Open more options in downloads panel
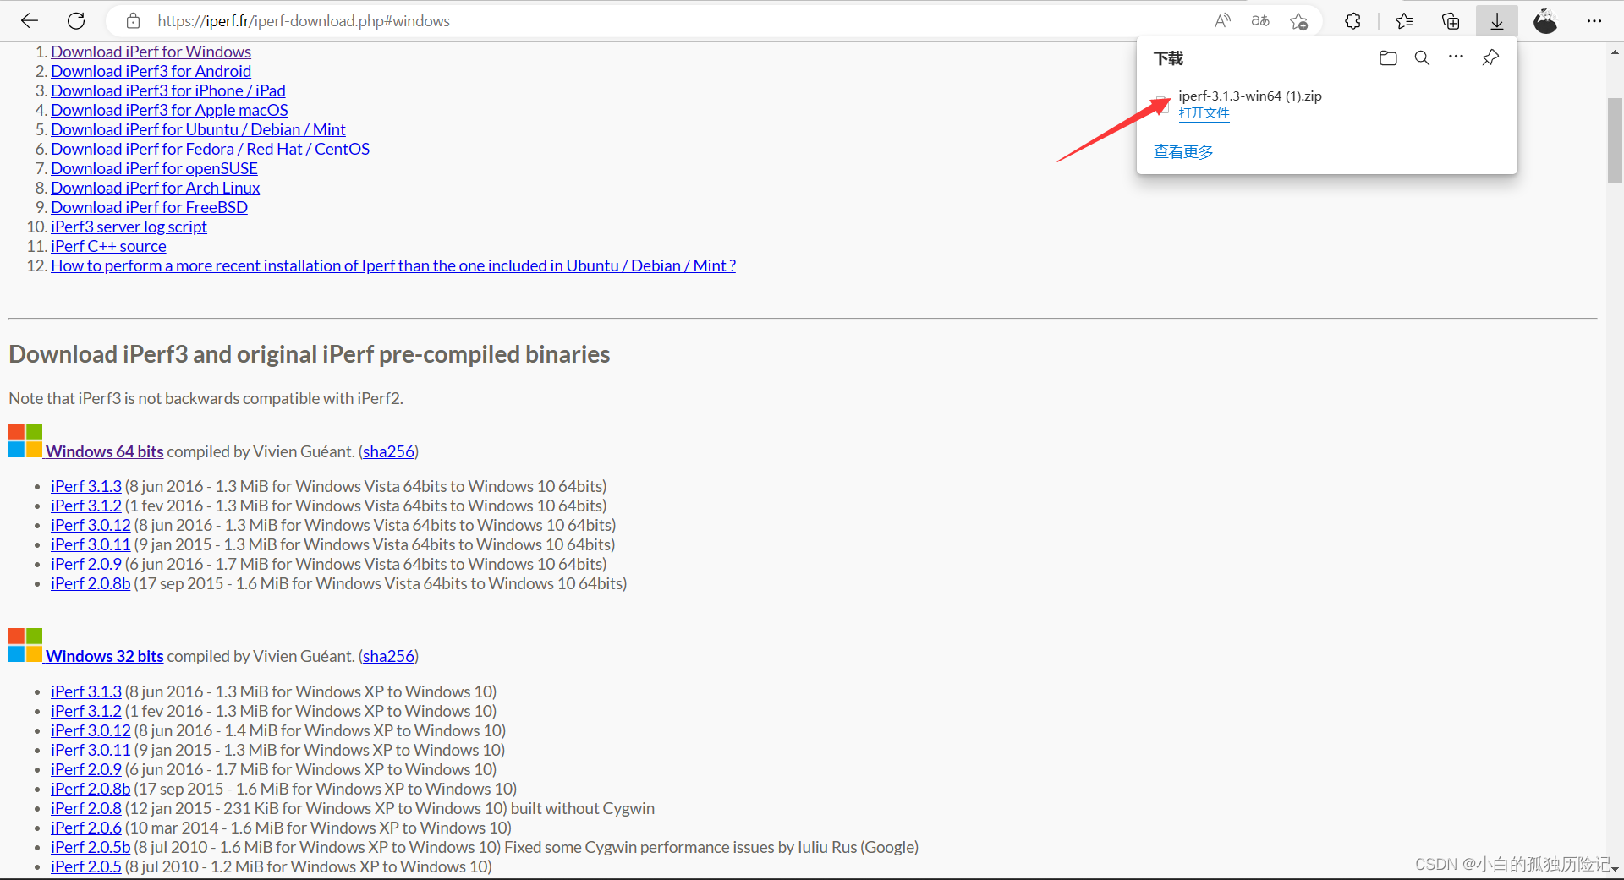The image size is (1624, 880). pos(1456,57)
